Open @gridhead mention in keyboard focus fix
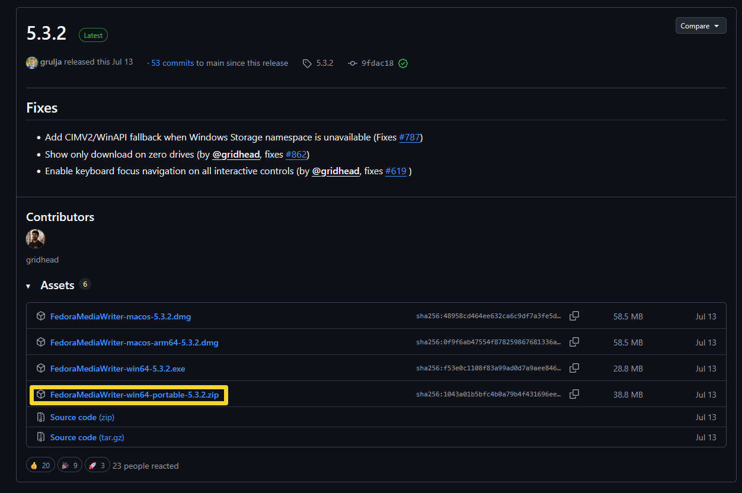This screenshot has width=742, height=493. pyautogui.click(x=335, y=171)
